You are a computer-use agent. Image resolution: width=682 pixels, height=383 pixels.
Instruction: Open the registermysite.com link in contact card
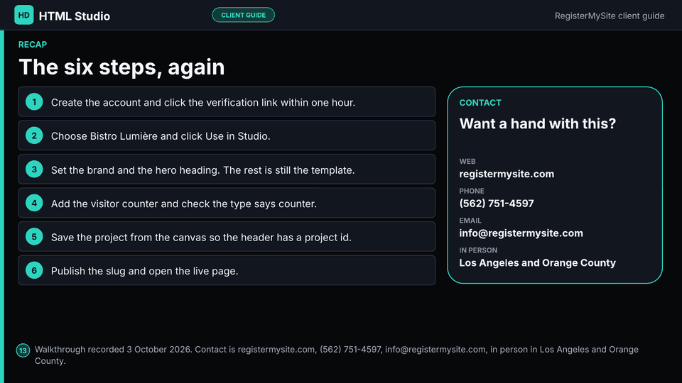[x=507, y=174]
